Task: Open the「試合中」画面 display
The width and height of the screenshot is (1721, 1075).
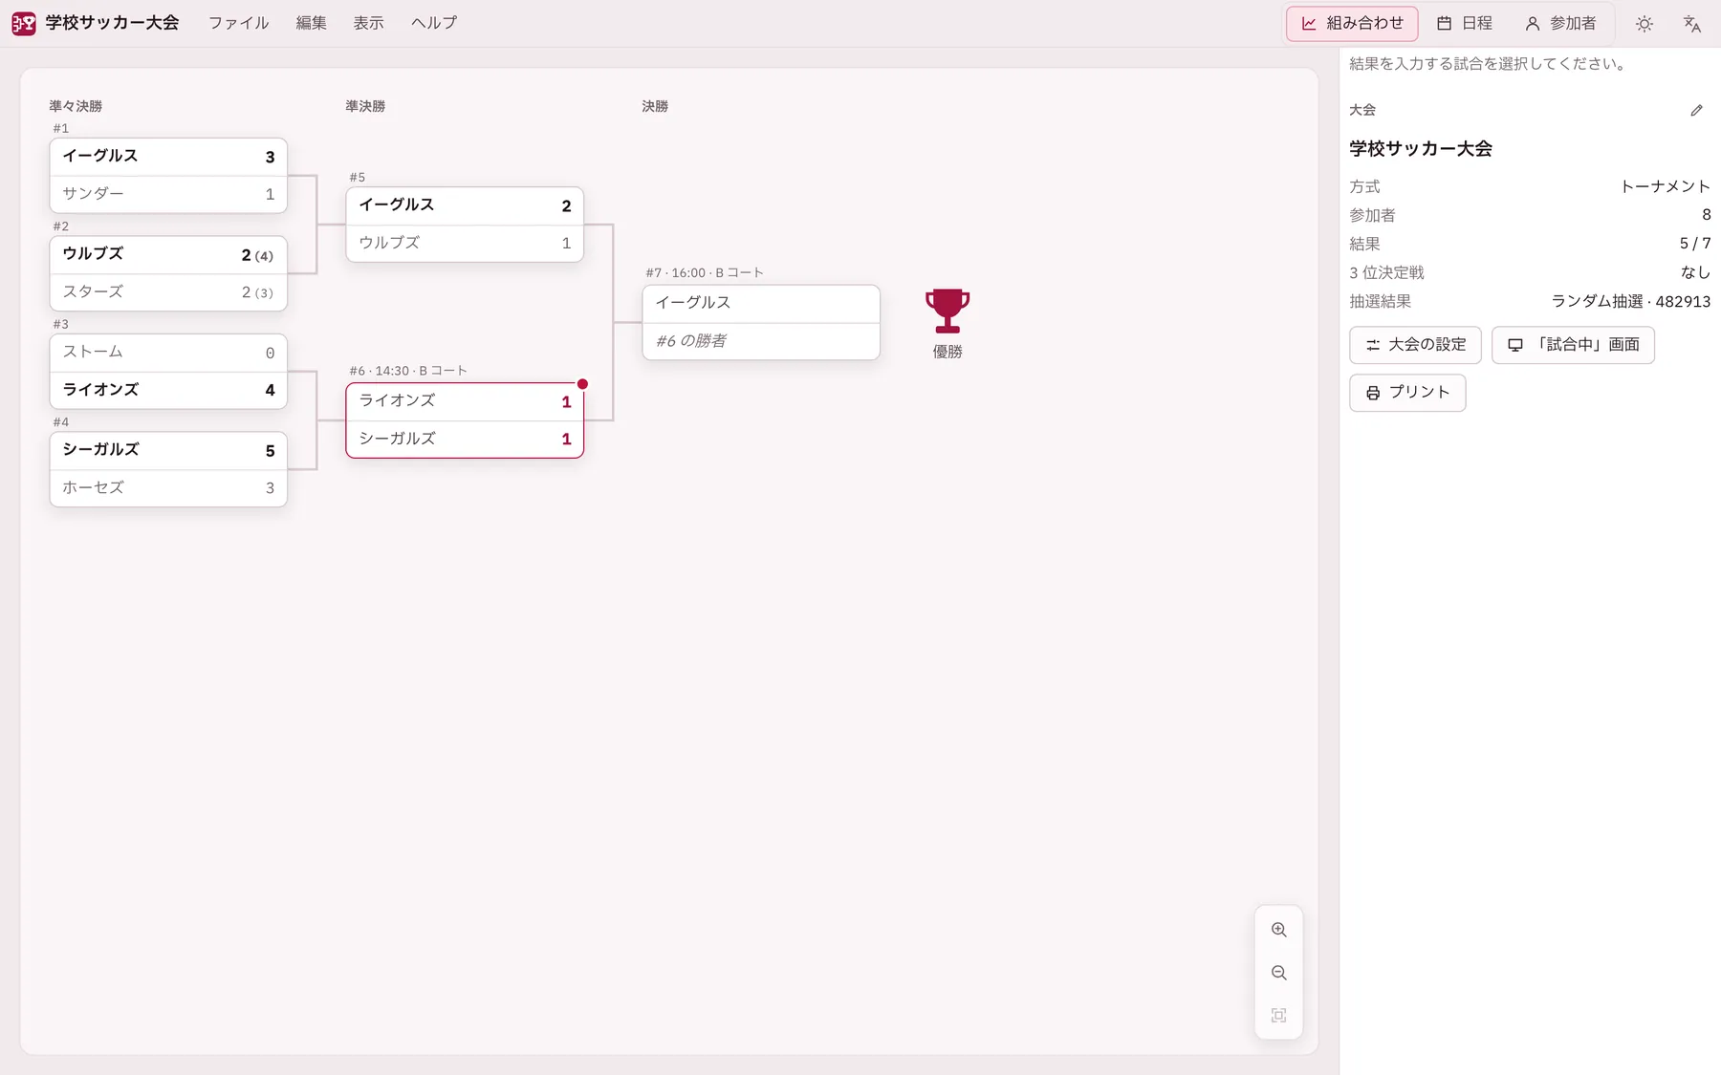Action: 1573,345
